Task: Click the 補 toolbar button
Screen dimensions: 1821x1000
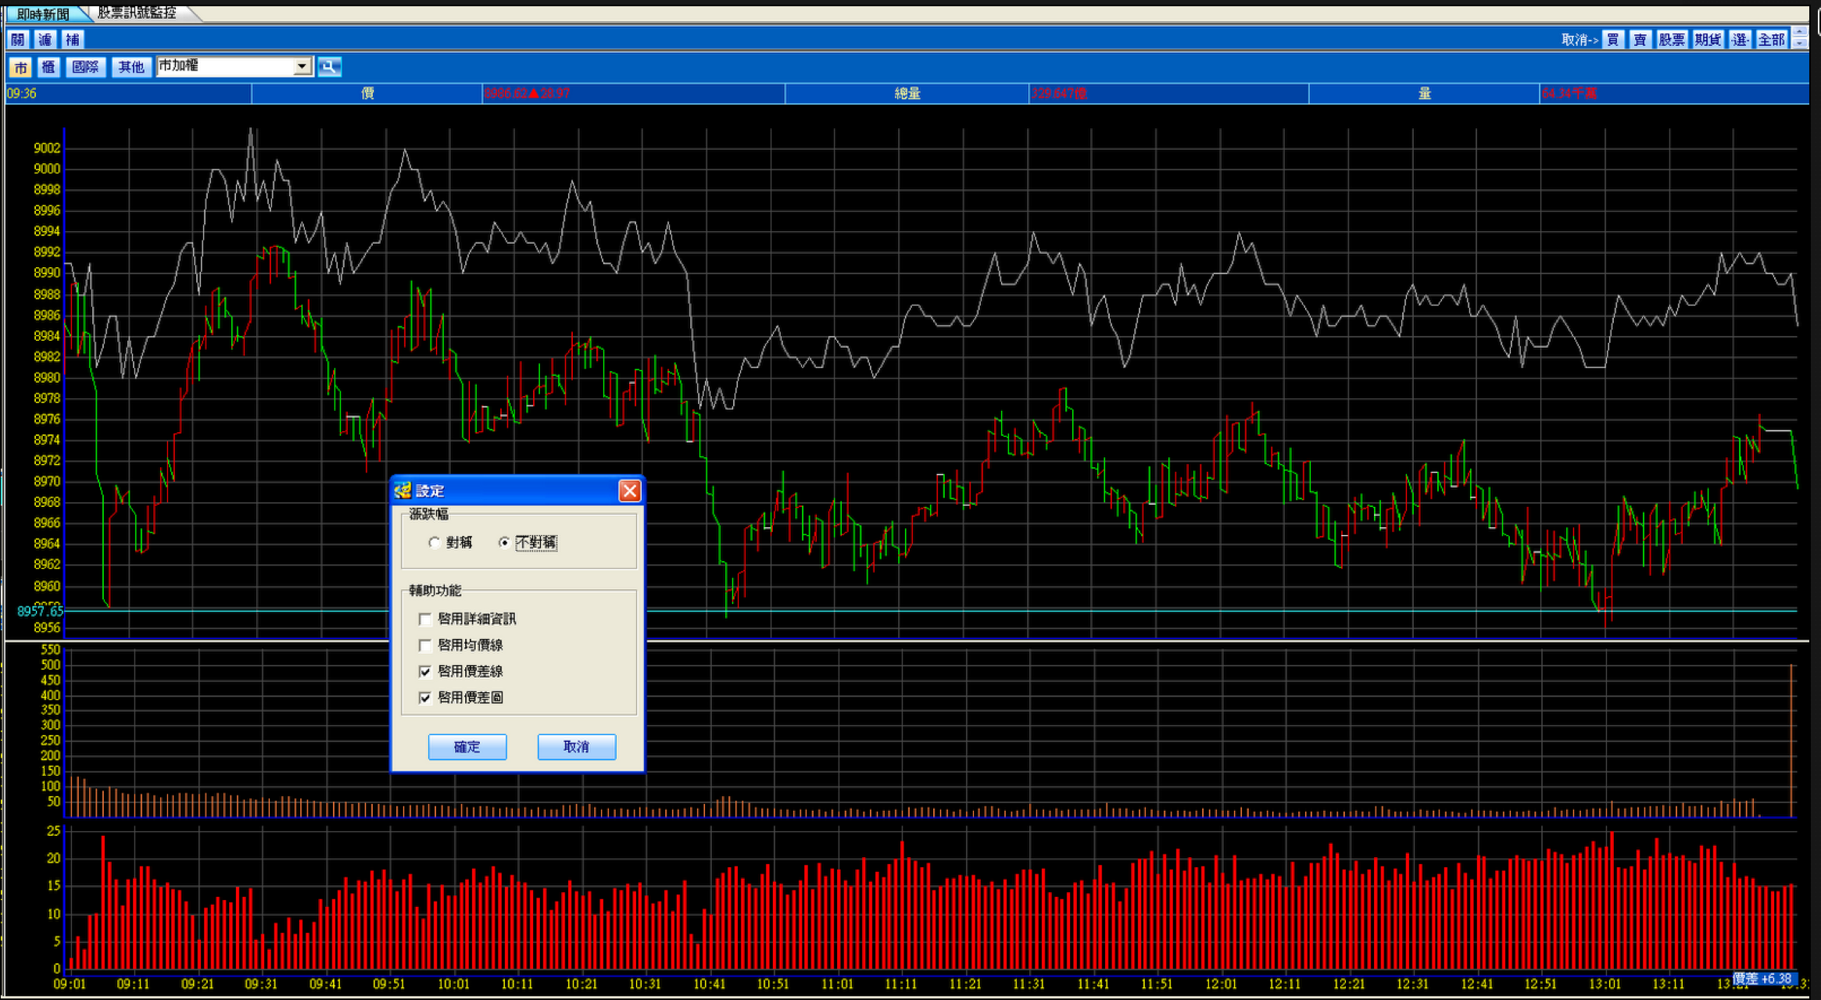Action: (x=73, y=40)
